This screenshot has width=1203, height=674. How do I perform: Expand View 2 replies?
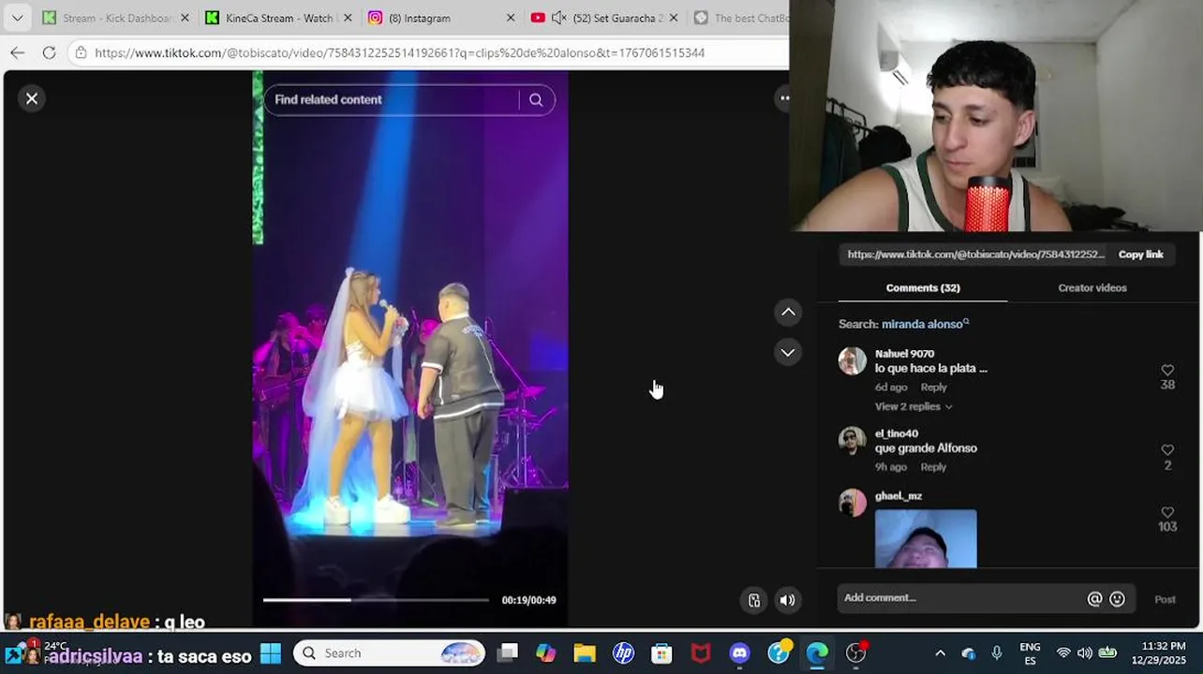click(x=913, y=406)
